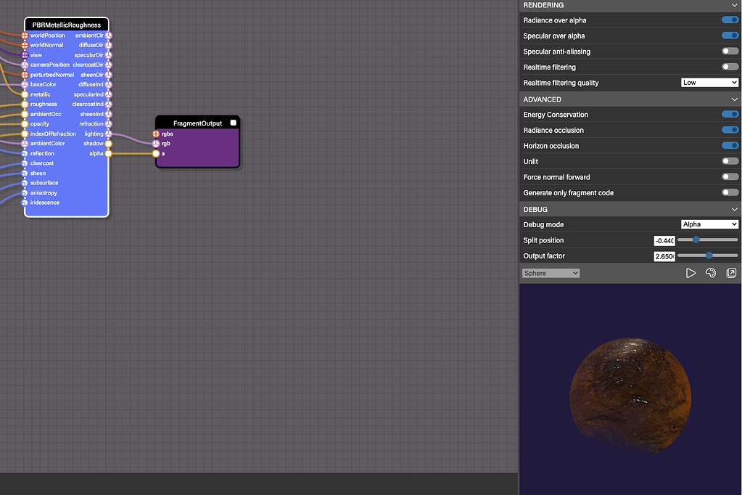Screen dimensions: 742x495
Task: Click the Split position value field
Action: pyautogui.click(x=664, y=240)
